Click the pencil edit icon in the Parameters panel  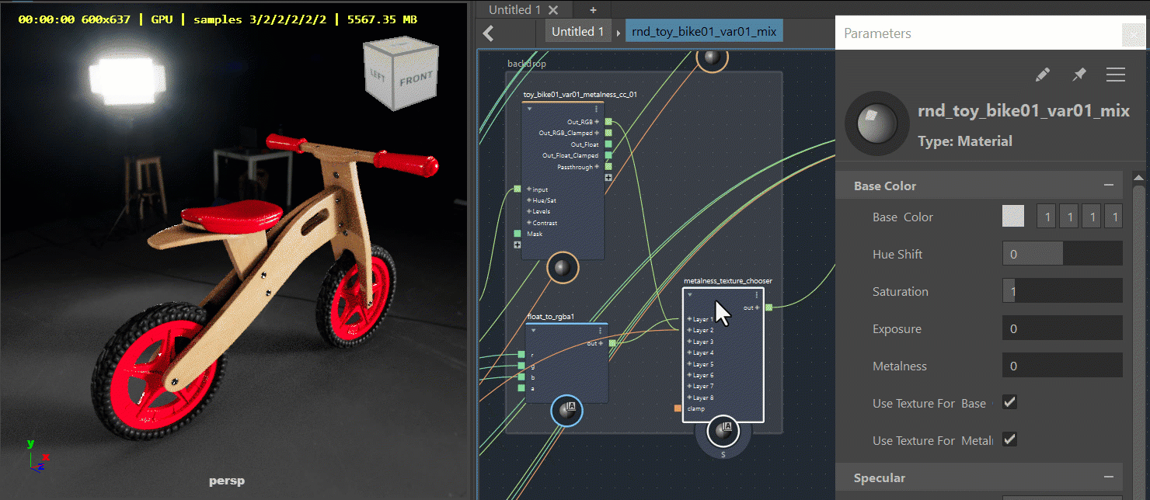pos(1042,75)
